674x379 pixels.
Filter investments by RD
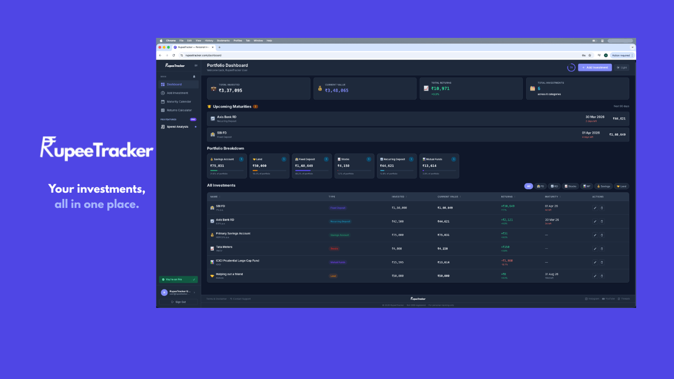(554, 186)
